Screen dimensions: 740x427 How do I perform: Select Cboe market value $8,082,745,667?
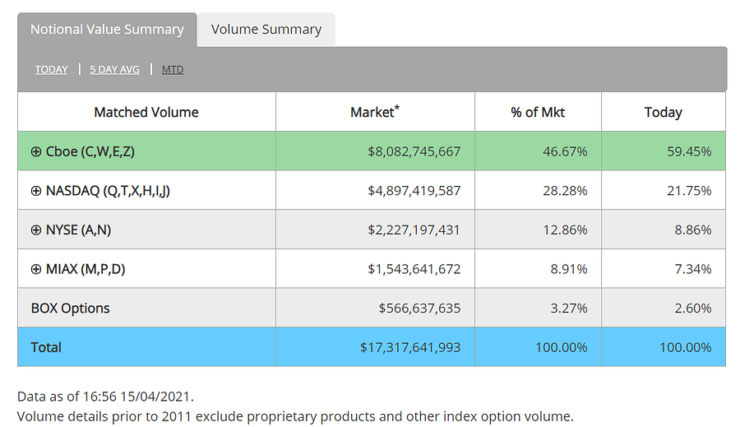tap(414, 151)
